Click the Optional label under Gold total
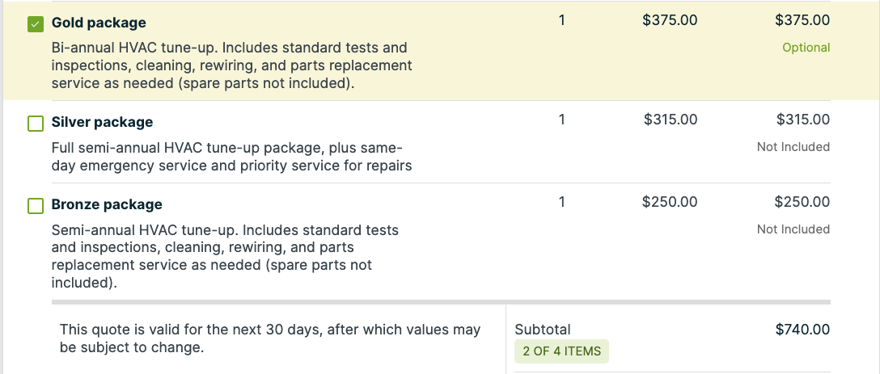 click(806, 48)
